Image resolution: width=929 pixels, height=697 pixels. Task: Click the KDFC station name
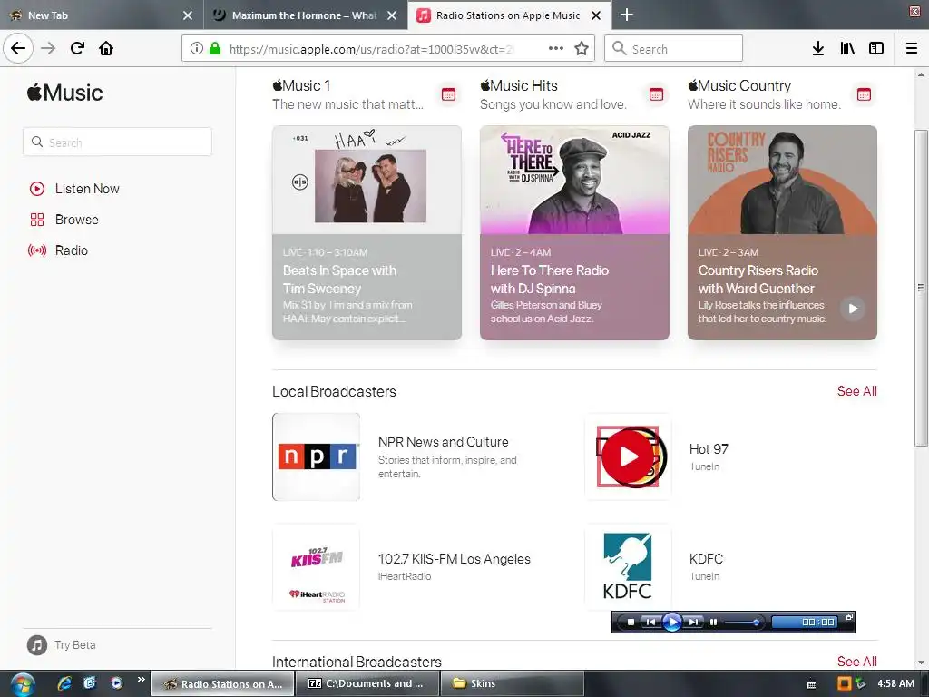[x=706, y=559]
